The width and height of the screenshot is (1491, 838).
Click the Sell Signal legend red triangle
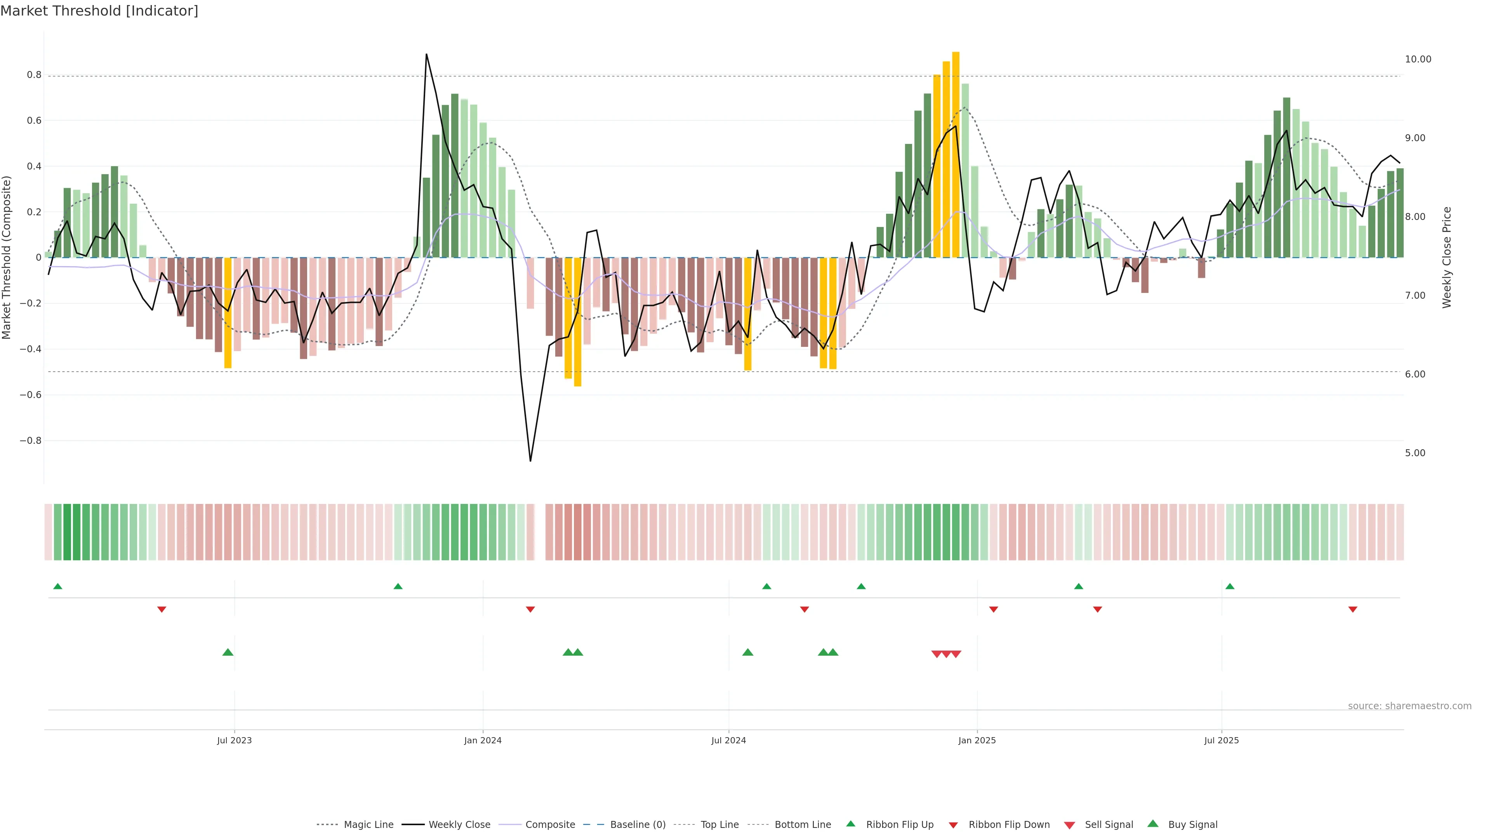click(1070, 825)
